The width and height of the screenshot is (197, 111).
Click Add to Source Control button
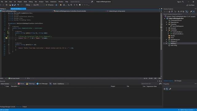187,110
